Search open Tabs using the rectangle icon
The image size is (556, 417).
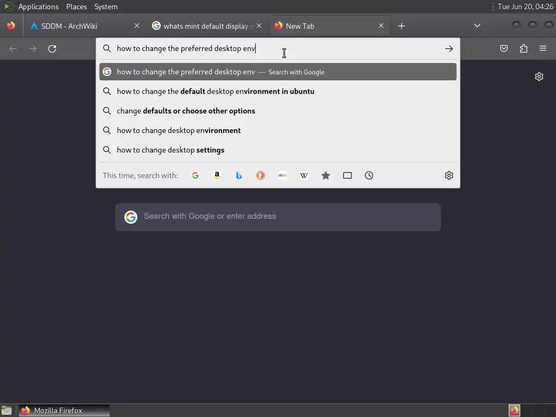[x=347, y=175]
